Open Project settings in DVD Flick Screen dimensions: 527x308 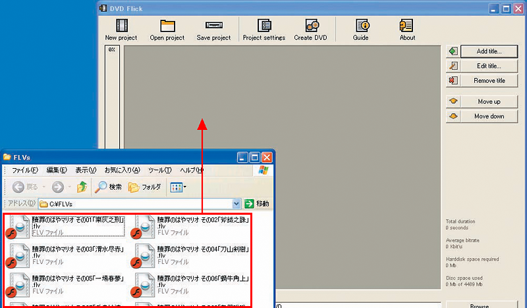click(264, 30)
